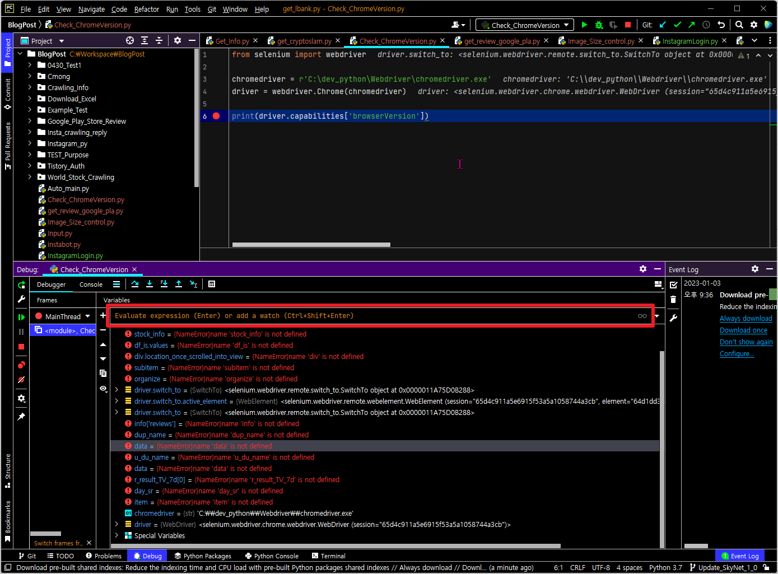Image resolution: width=778 pixels, height=574 pixels.
Task: Open InstagramLogin.py editor tab
Action: pyautogui.click(x=690, y=41)
